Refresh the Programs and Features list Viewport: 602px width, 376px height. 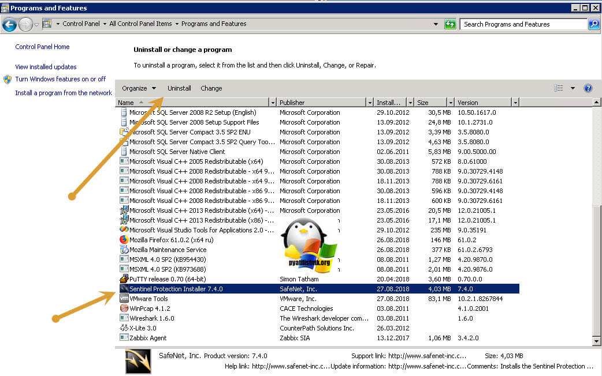(450, 24)
